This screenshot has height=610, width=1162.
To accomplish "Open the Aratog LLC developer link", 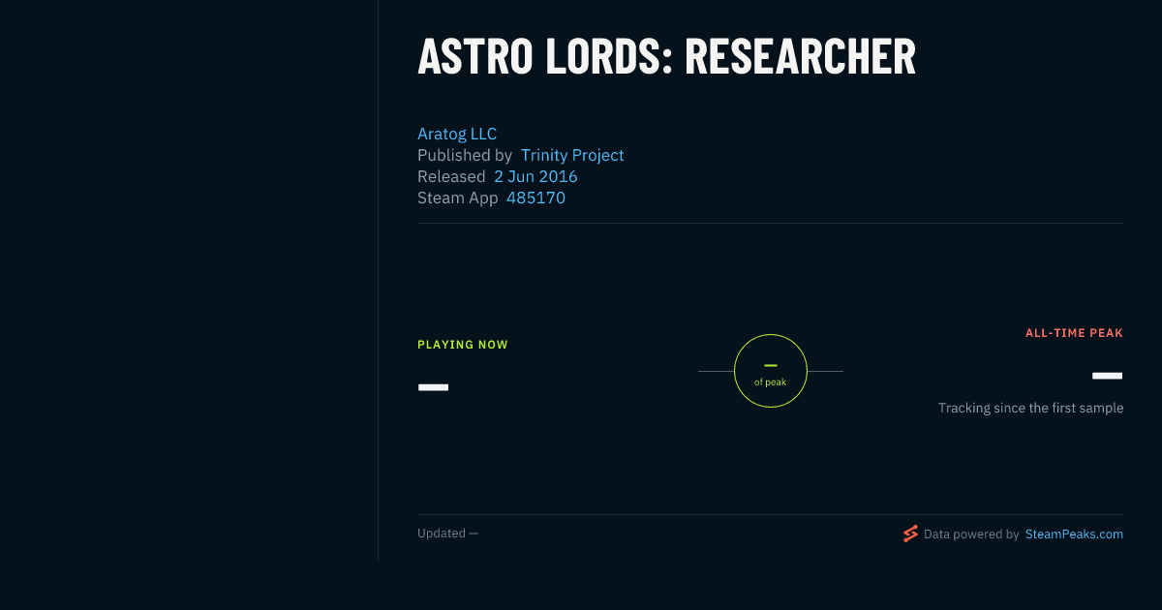I will (x=457, y=134).
